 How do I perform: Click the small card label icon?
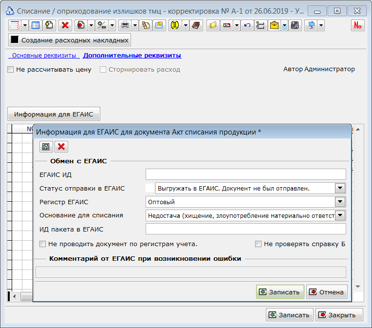(226, 25)
